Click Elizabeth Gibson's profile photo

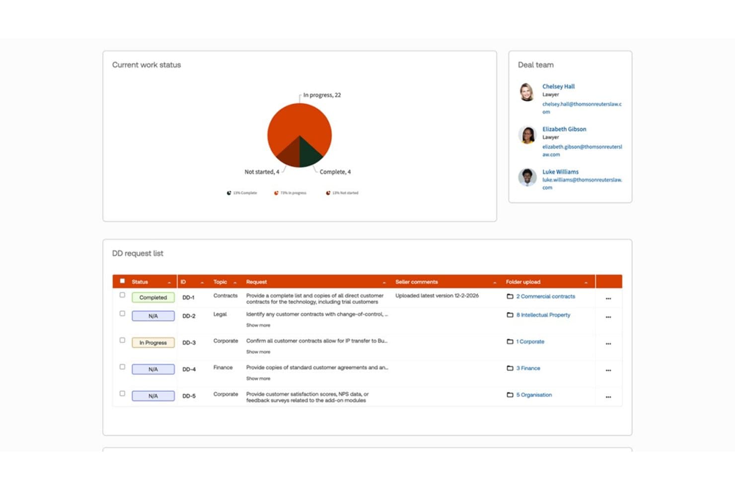(x=527, y=135)
